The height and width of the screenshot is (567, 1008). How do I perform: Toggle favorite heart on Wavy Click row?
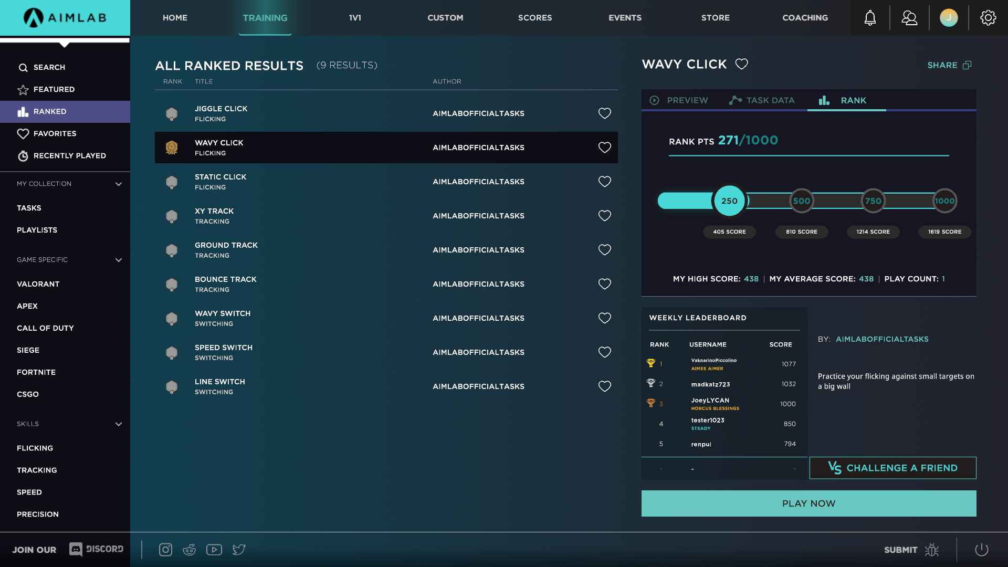[605, 148]
